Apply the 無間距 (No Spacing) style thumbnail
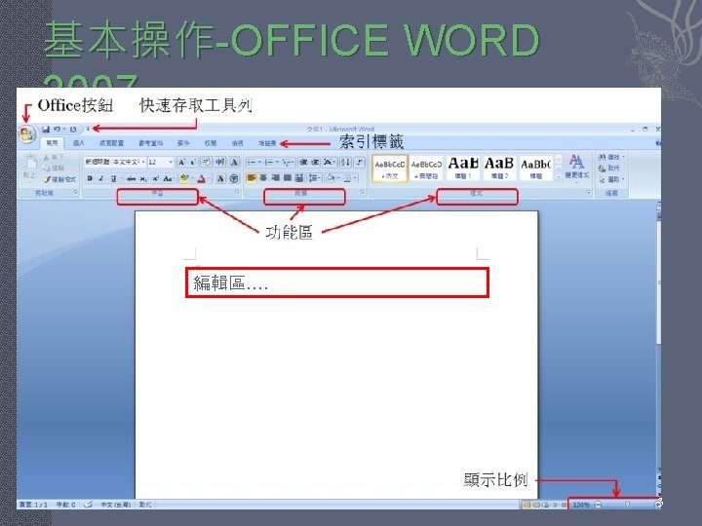 [426, 169]
